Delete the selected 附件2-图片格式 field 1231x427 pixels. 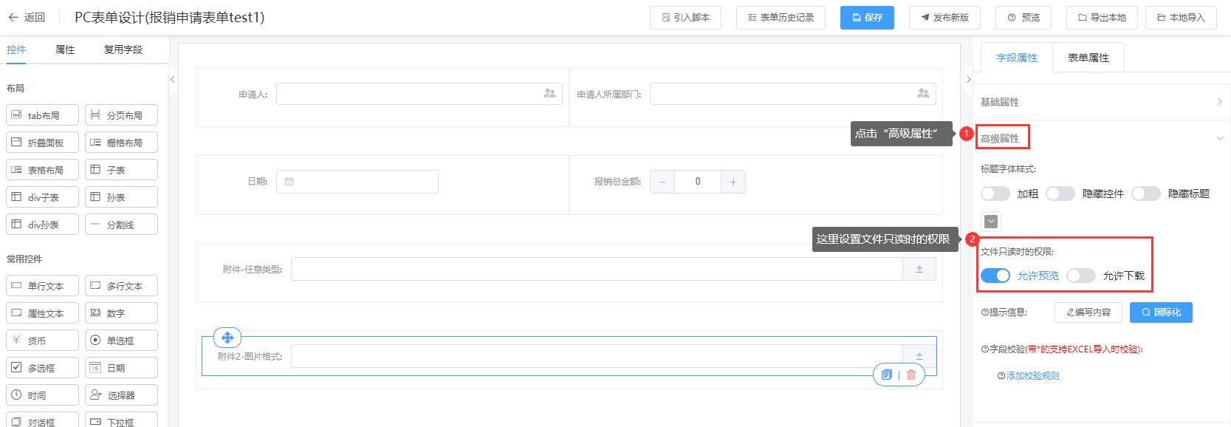(911, 375)
